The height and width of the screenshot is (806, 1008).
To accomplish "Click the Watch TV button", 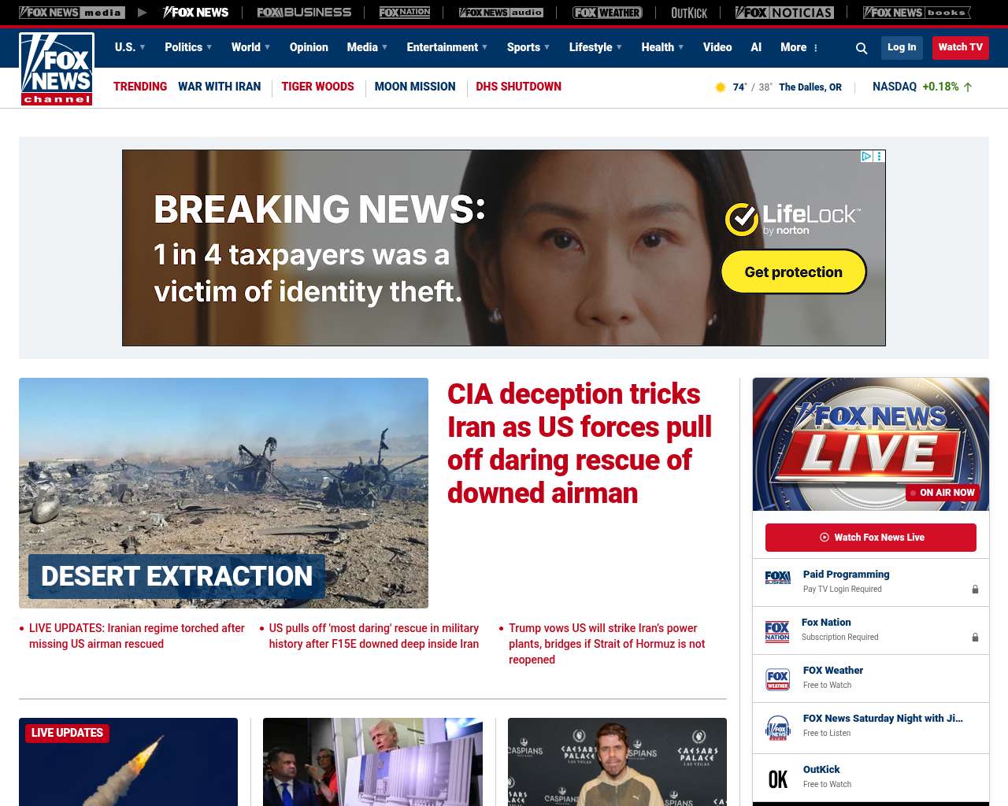I will point(960,47).
